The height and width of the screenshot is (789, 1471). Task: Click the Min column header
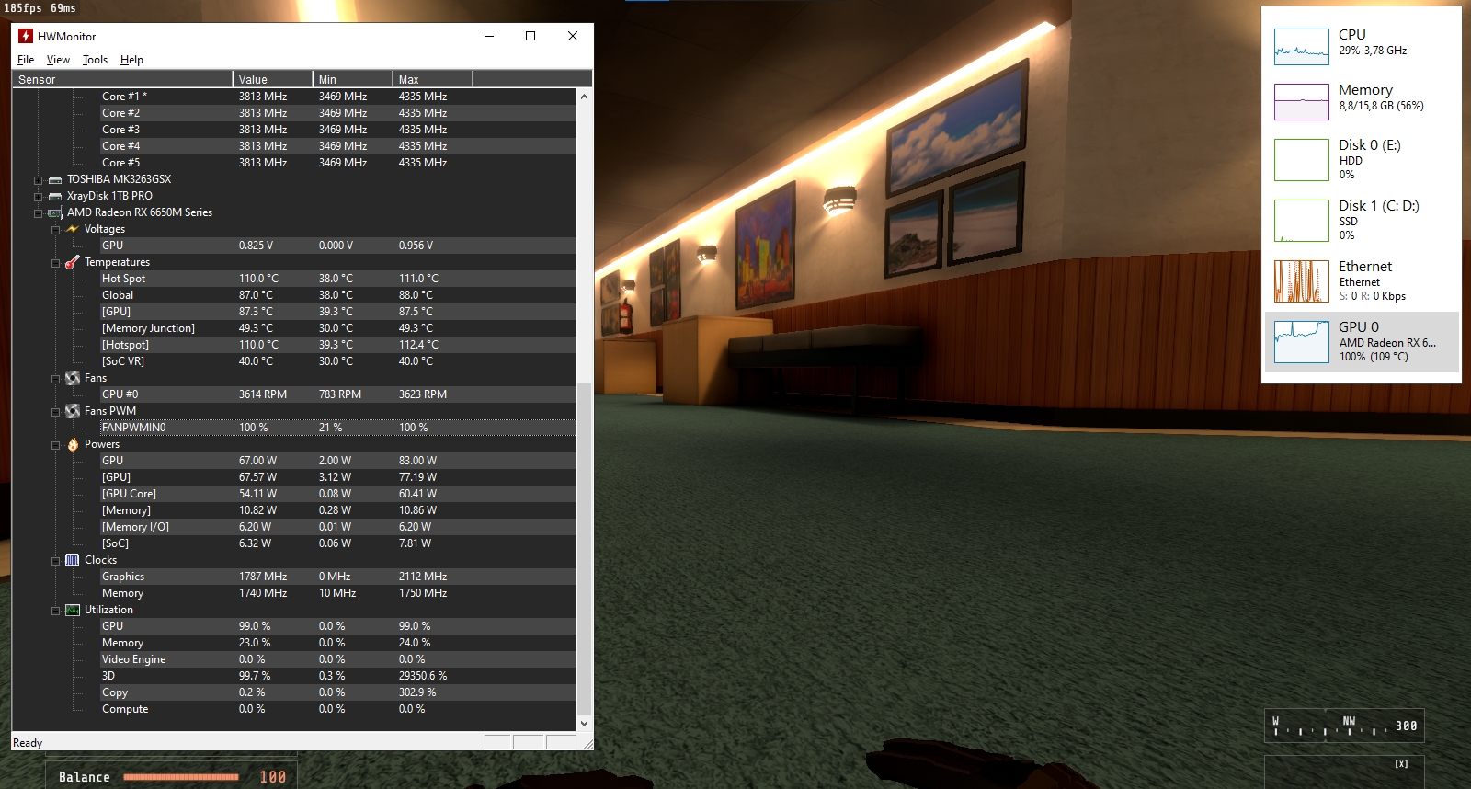click(x=353, y=79)
